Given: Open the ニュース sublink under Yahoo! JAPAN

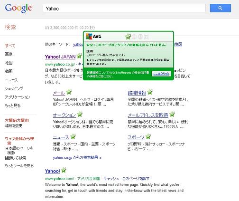Looking at the screenshot, I should [61, 137].
